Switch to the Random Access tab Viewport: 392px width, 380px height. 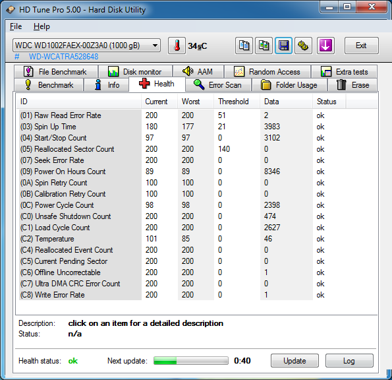[267, 72]
